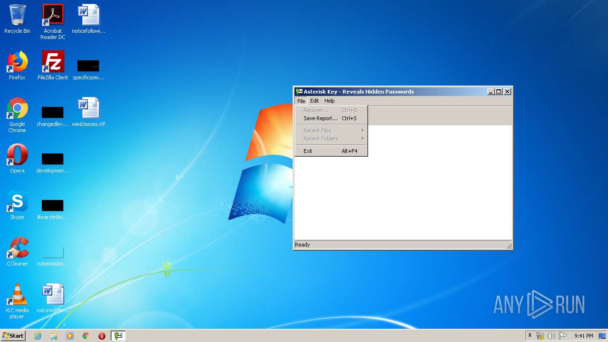Click the taskbar clock showing 9:41 PM
608x342 pixels.
583,336
